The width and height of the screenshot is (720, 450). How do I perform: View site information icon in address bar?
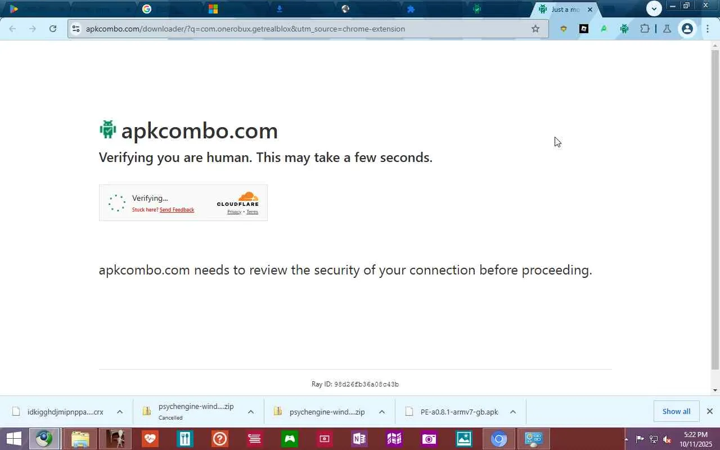(x=76, y=29)
